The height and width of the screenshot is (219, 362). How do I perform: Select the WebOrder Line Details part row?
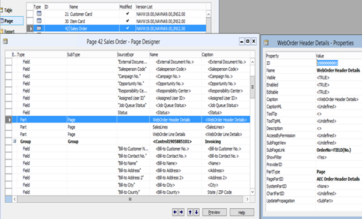pyautogui.click(x=131, y=134)
